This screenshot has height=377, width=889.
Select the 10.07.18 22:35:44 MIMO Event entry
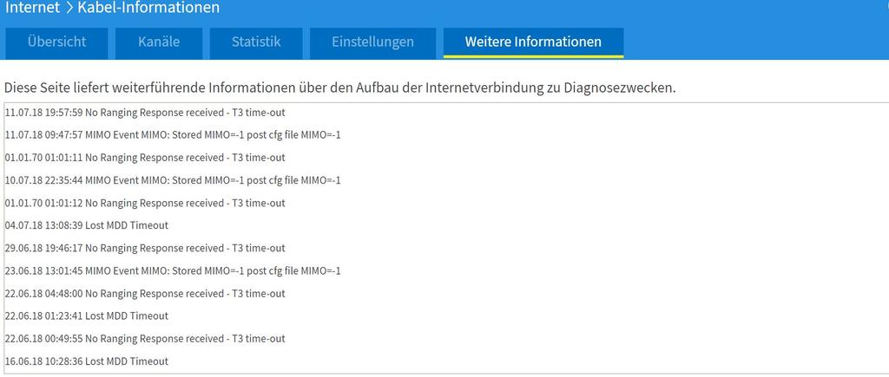tap(173, 180)
